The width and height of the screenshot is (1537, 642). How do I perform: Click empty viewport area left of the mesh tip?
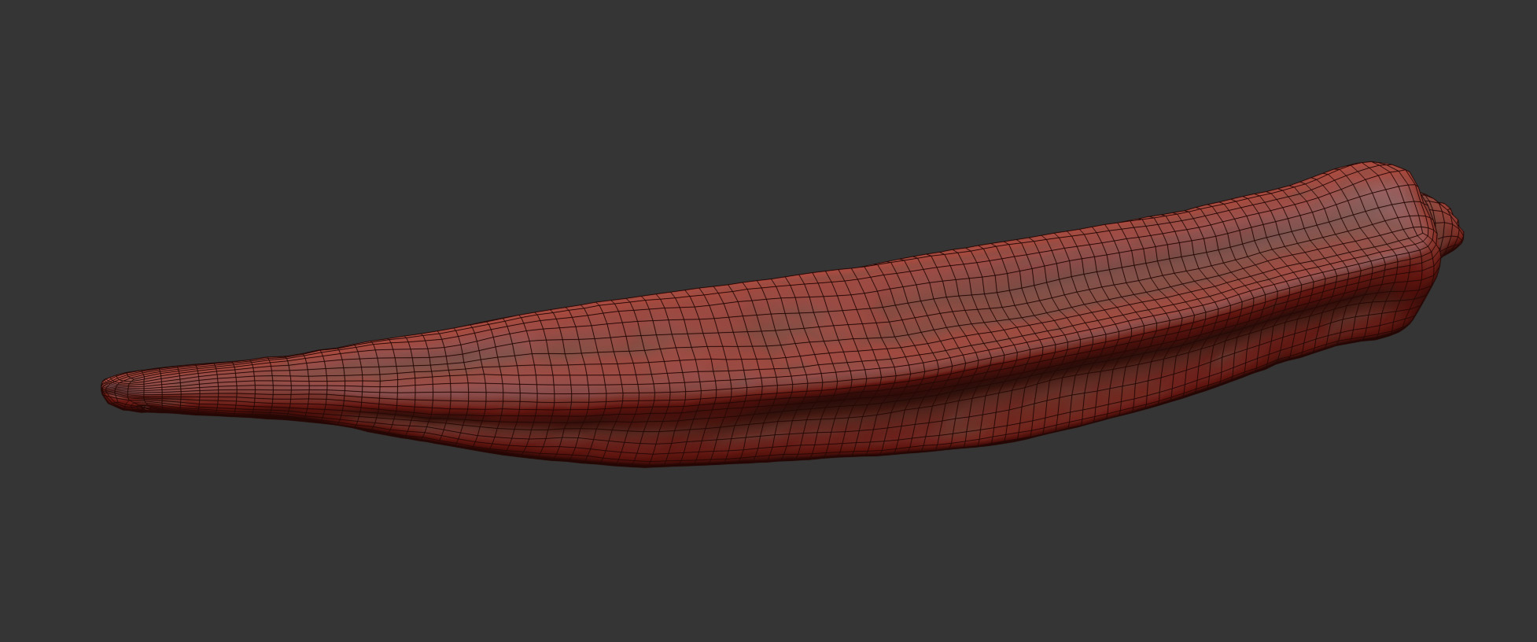(47, 386)
